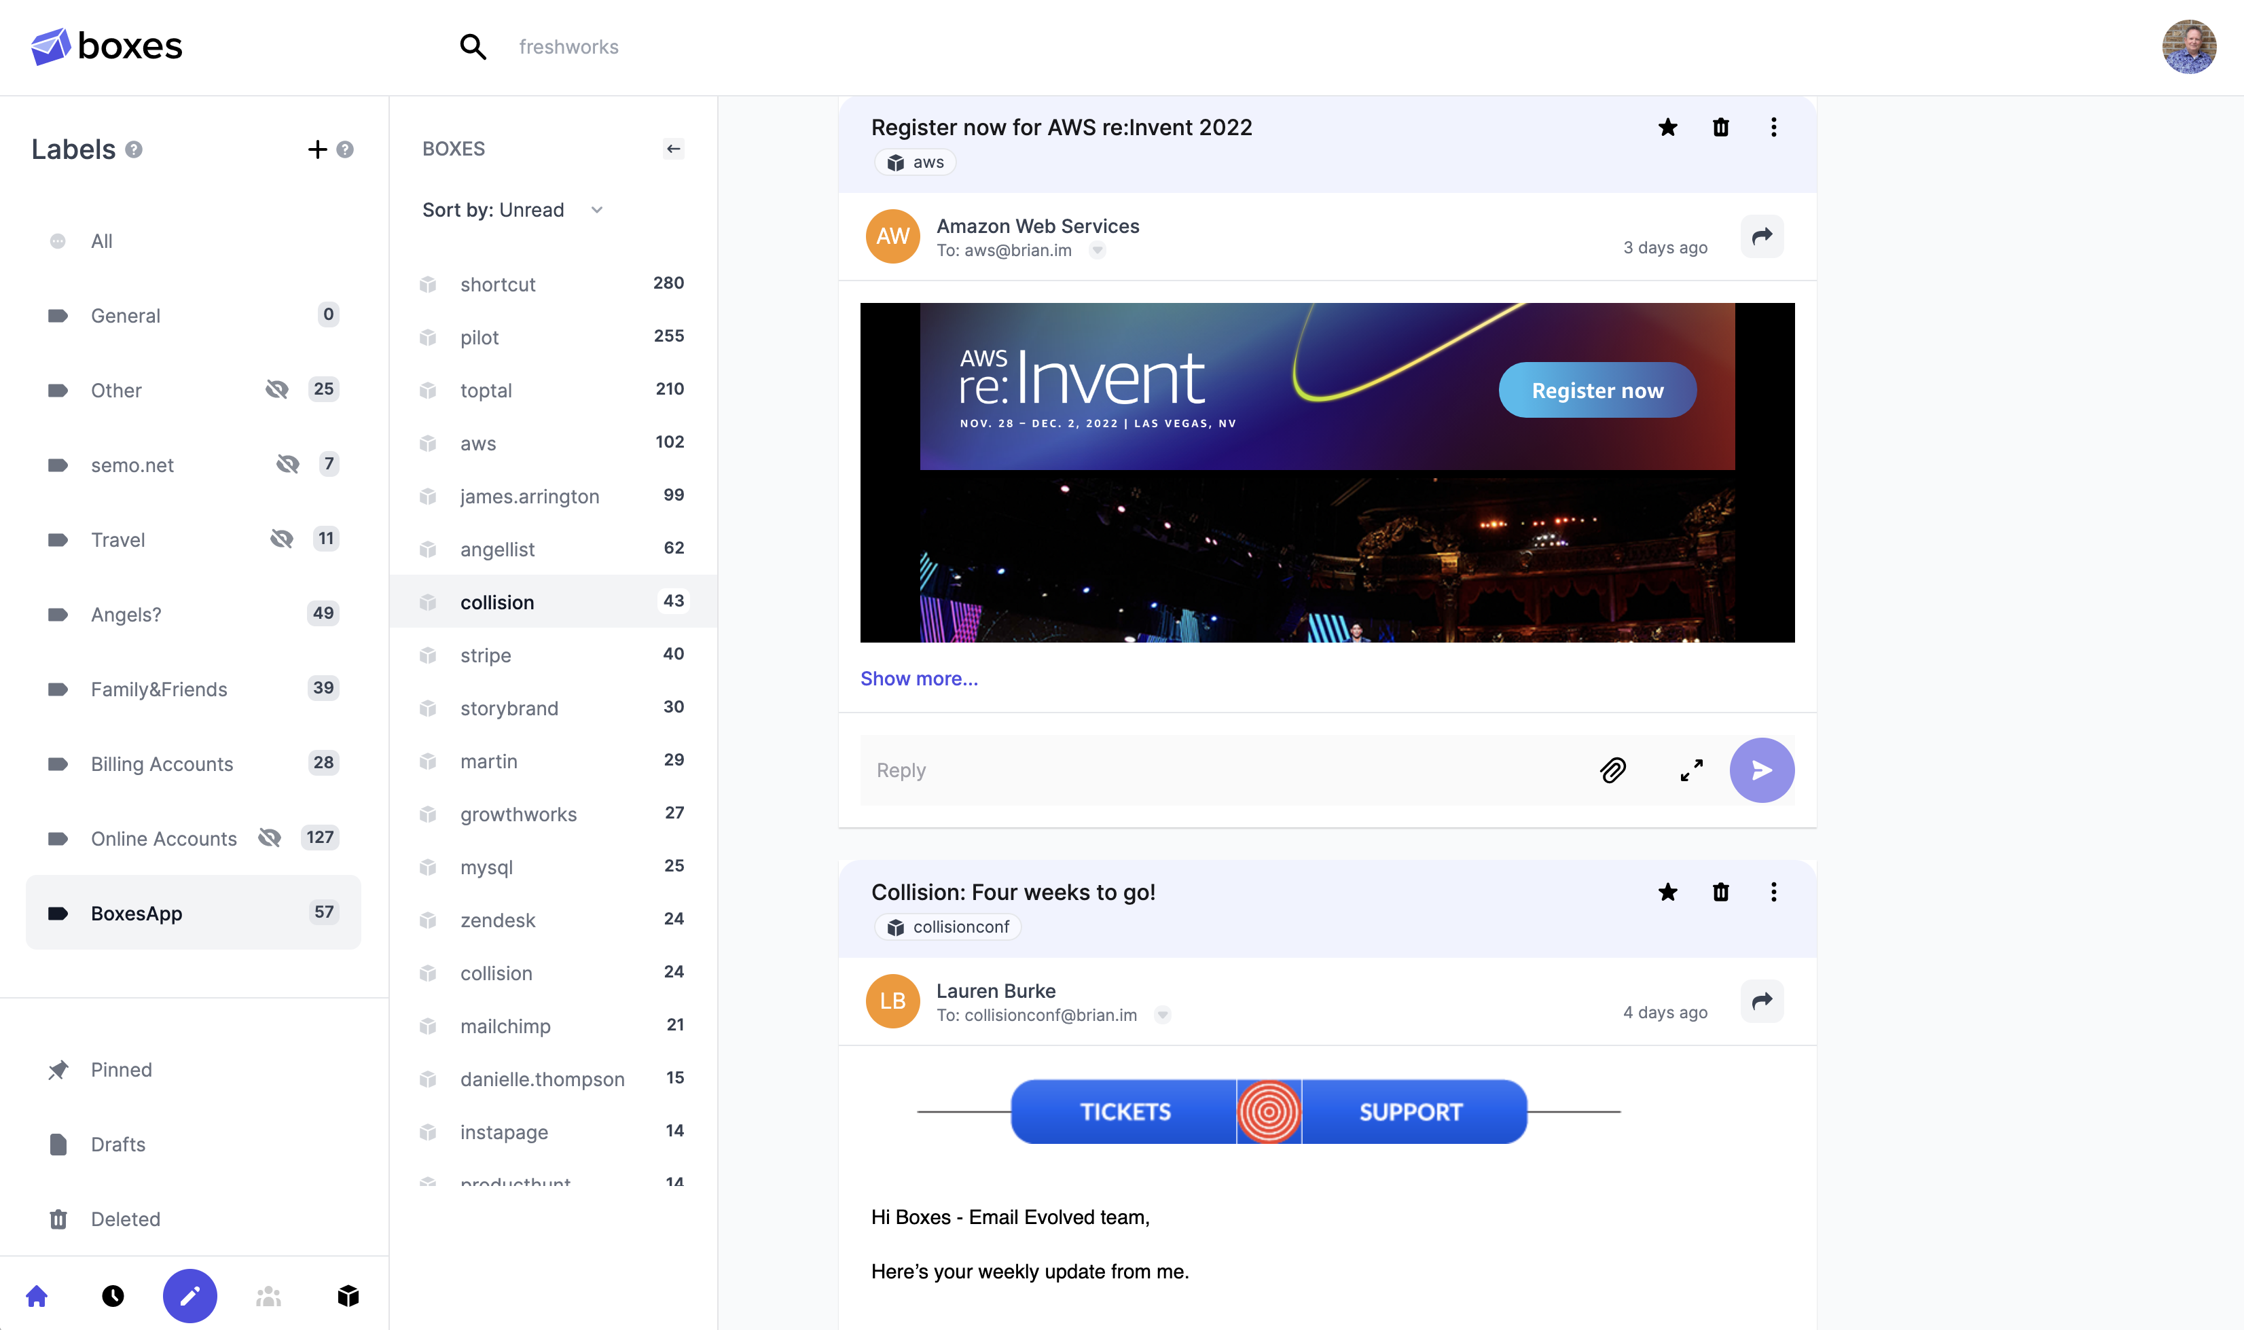The height and width of the screenshot is (1330, 2244).
Task: Select the Billing Accounts label
Action: (x=193, y=763)
